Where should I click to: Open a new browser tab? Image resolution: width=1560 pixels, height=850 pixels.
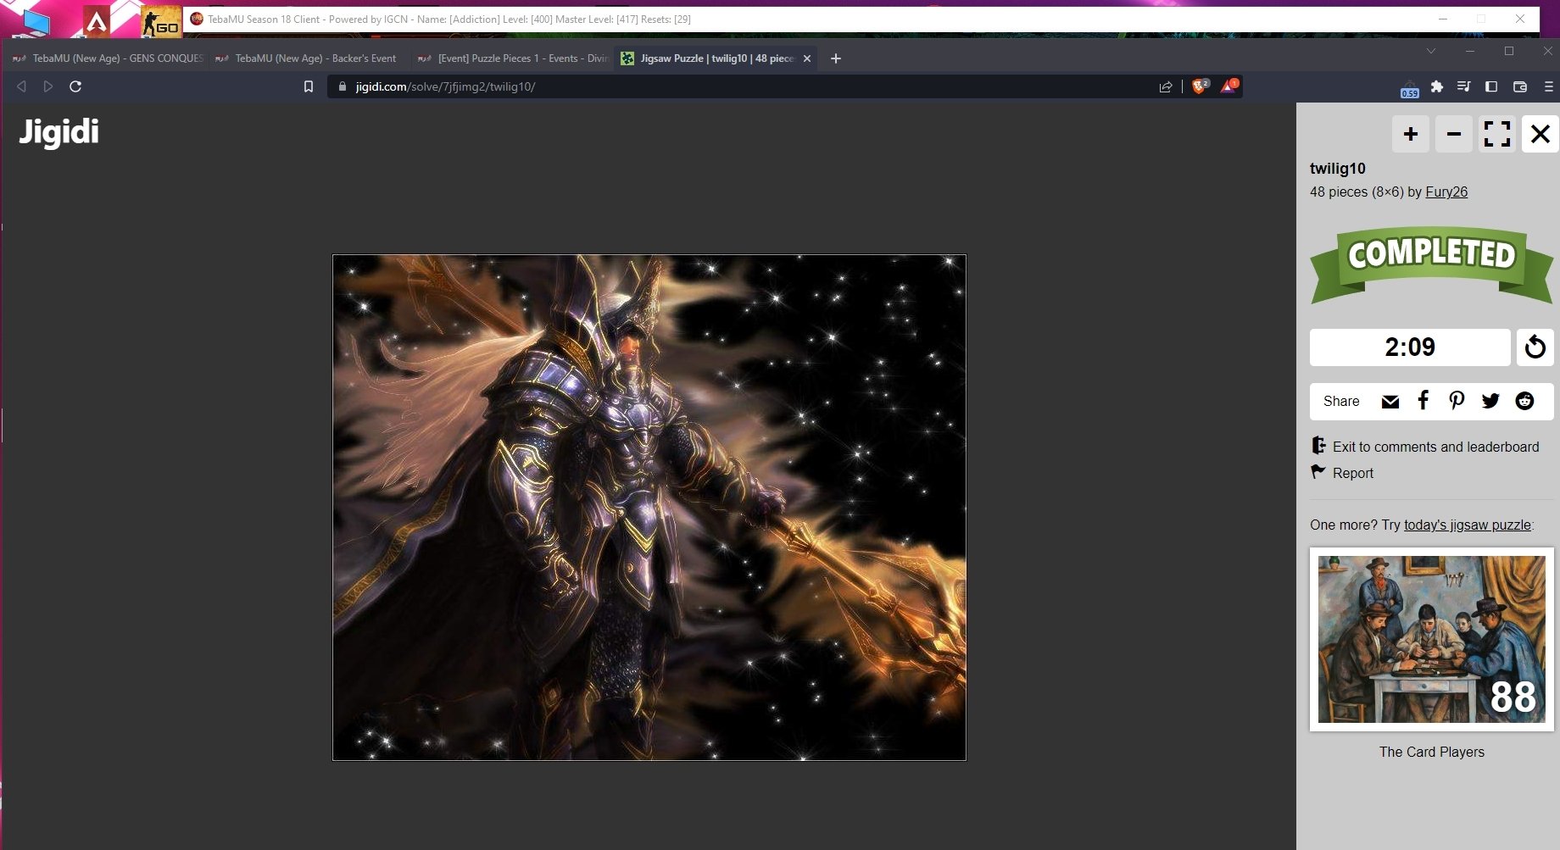coord(836,58)
